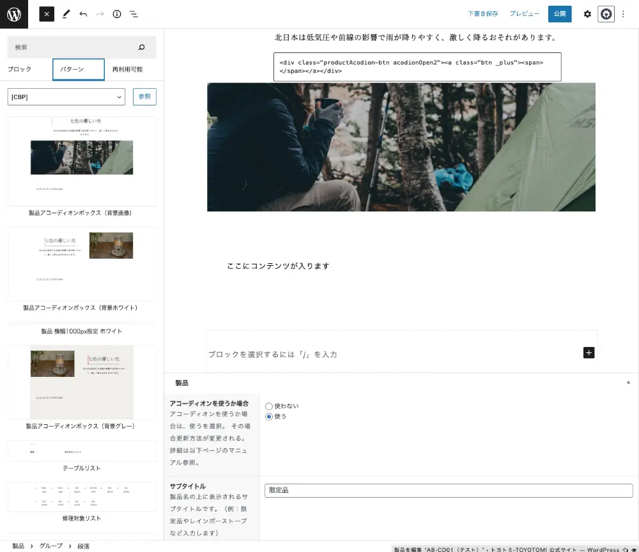Undo the last change
Image resolution: width=639 pixels, height=552 pixels.
click(x=83, y=14)
